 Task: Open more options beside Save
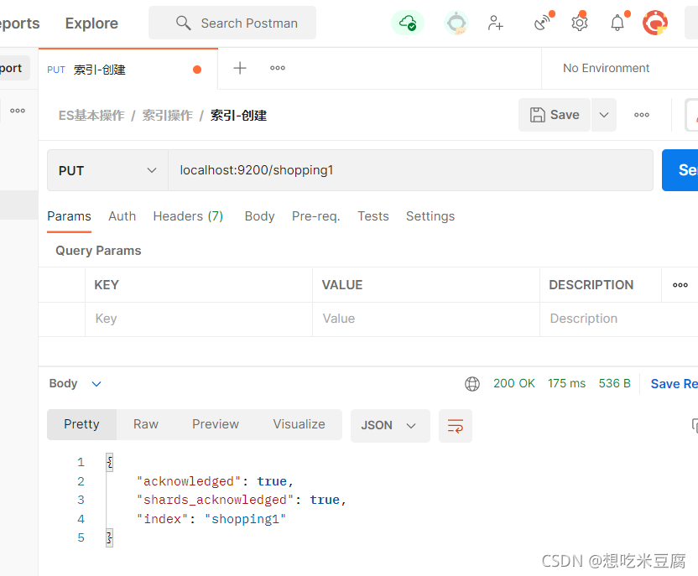(x=642, y=115)
